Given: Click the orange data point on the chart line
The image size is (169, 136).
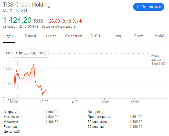Looking at the screenshot, I should coord(18,74).
